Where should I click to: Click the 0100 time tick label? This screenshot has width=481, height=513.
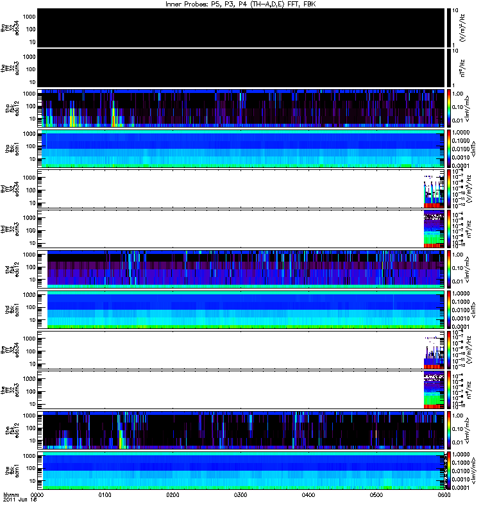pyautogui.click(x=105, y=494)
